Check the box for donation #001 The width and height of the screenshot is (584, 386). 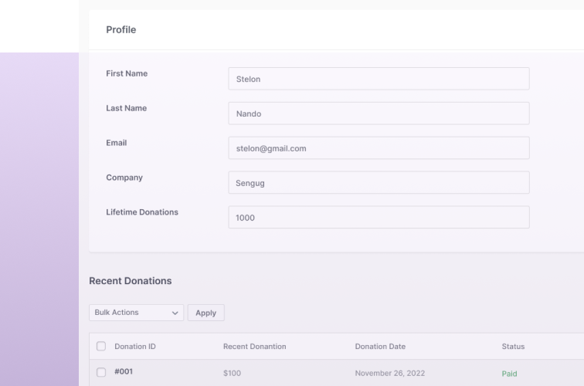pyautogui.click(x=101, y=372)
